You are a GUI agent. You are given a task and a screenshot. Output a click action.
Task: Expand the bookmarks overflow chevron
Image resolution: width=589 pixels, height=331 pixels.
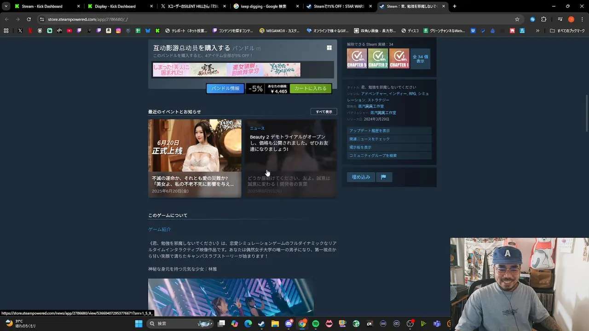[537, 31]
